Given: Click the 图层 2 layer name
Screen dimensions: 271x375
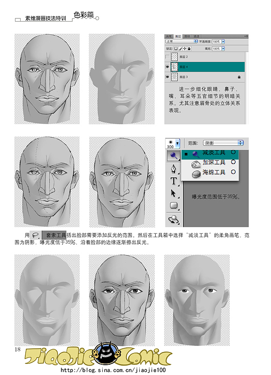Looking at the screenshot, I should (184, 57).
